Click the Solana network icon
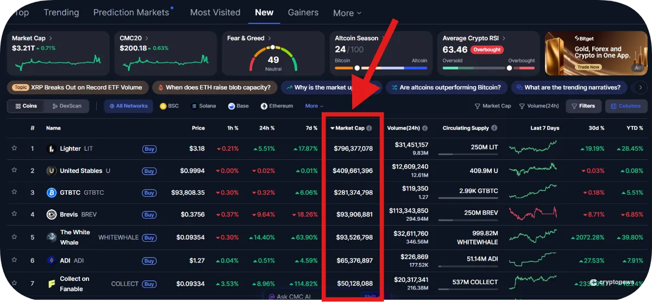 tap(194, 106)
